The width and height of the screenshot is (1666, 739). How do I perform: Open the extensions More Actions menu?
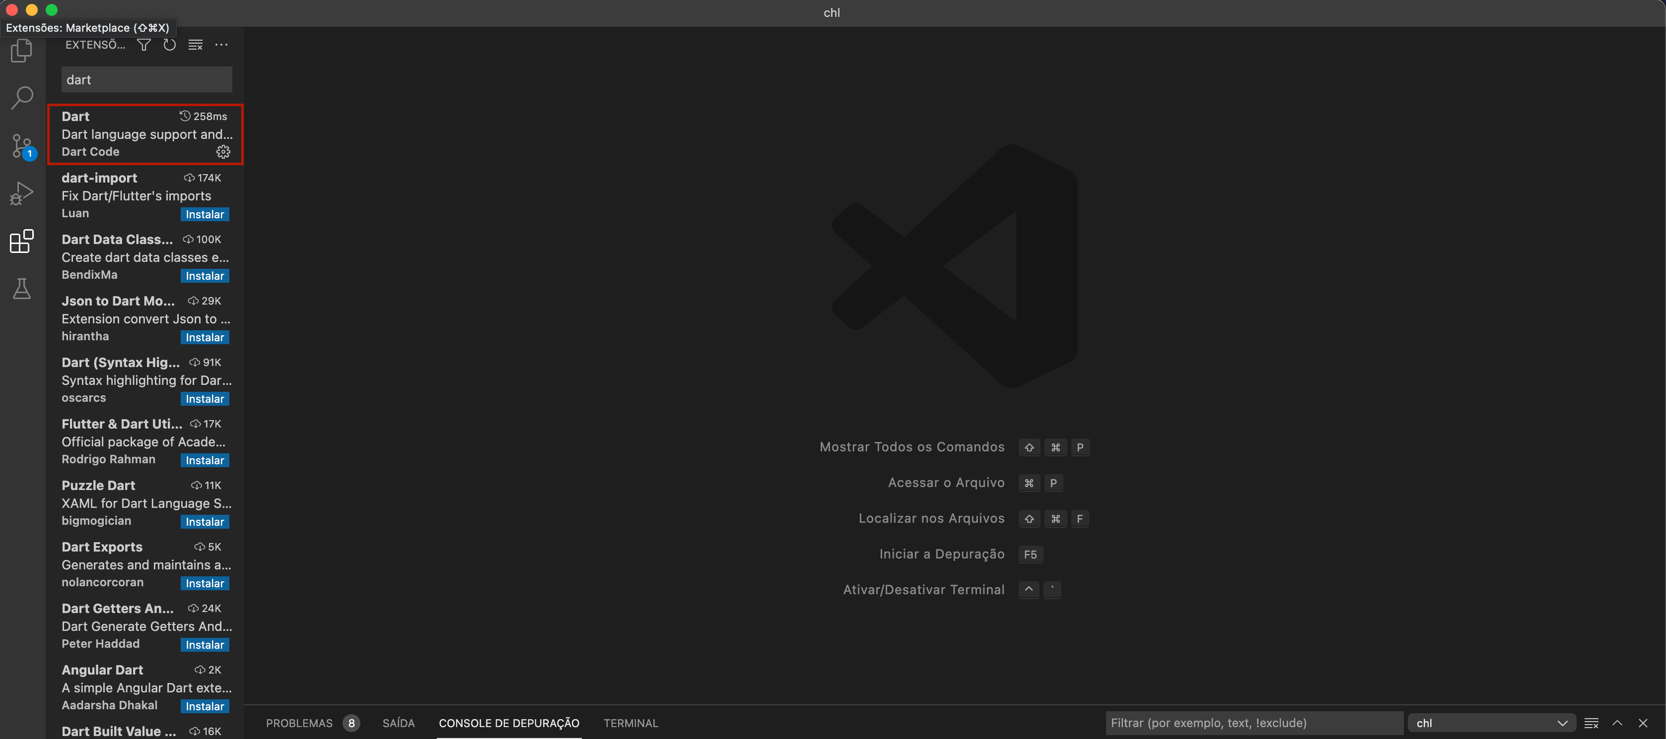coord(222,45)
